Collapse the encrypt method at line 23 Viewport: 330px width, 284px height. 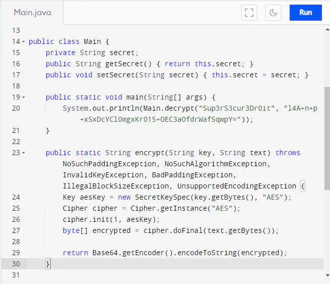click(24, 153)
